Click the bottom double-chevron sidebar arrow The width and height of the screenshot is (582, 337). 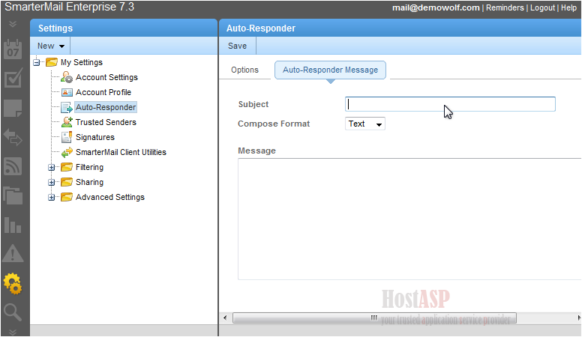[x=13, y=332]
